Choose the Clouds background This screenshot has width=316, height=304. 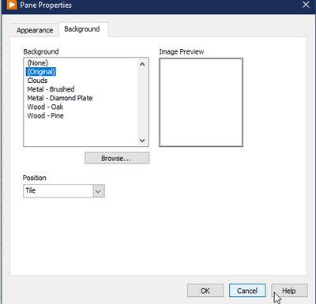[x=37, y=81]
